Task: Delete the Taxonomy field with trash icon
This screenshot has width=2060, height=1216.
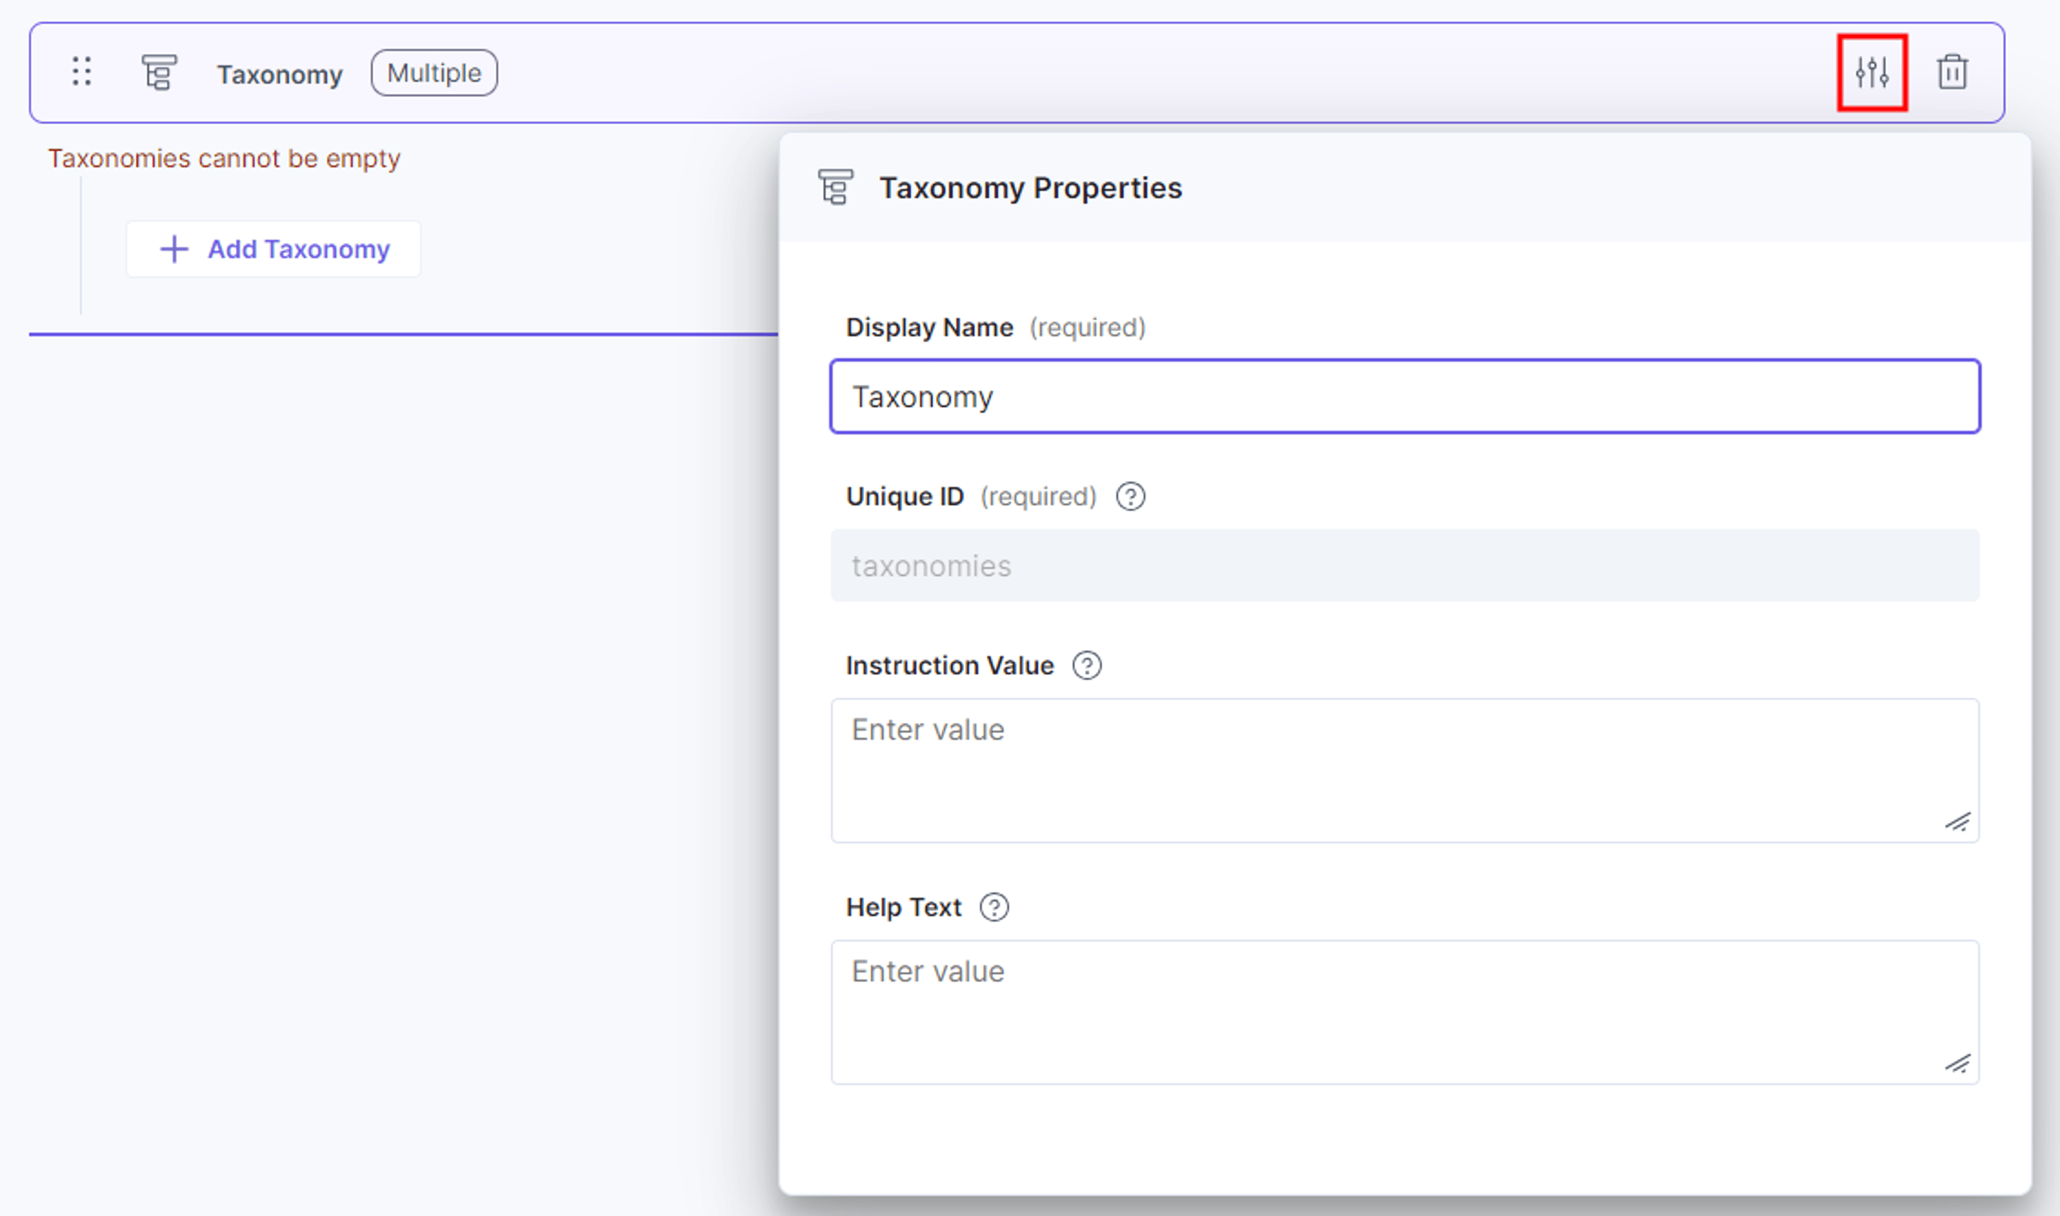Action: pyautogui.click(x=1952, y=72)
